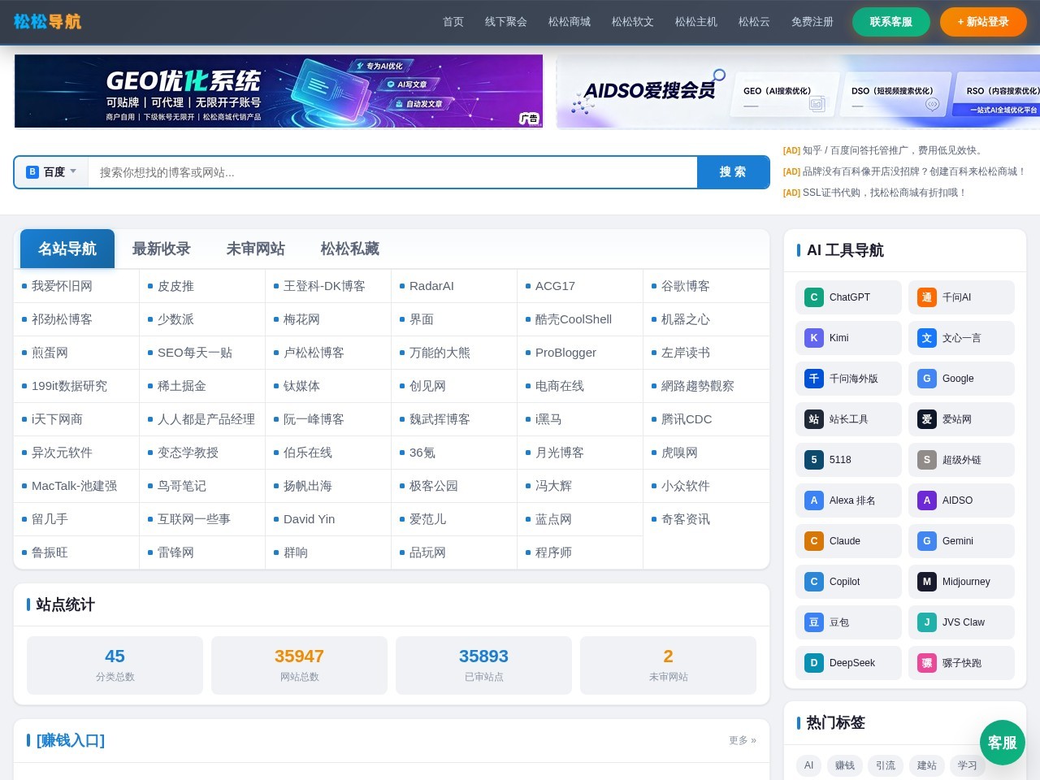The image size is (1040, 780).
Task: Click the 35947 网站总数 statistic
Action: coord(299,665)
